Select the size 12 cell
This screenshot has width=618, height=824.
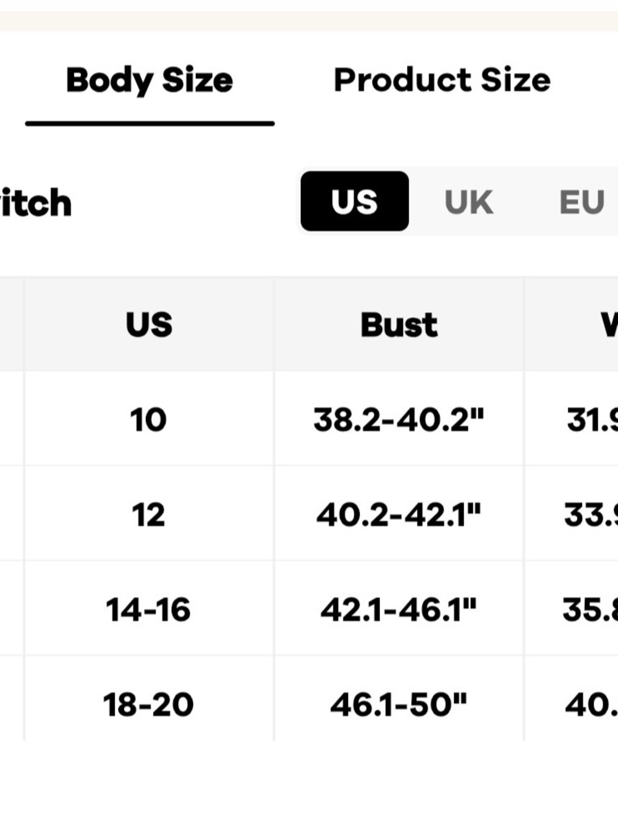click(x=148, y=514)
